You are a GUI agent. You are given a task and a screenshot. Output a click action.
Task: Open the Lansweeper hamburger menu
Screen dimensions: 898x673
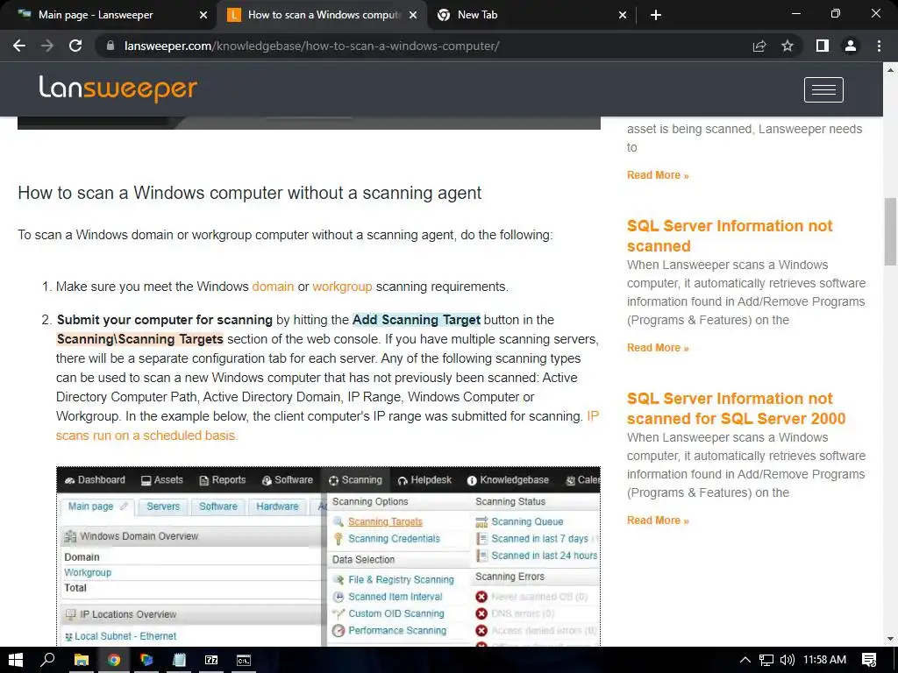tap(823, 90)
